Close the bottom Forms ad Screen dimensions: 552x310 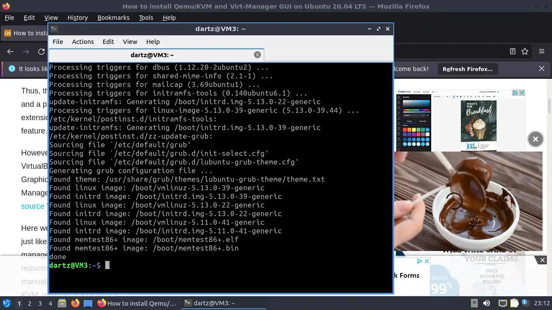(x=427, y=261)
